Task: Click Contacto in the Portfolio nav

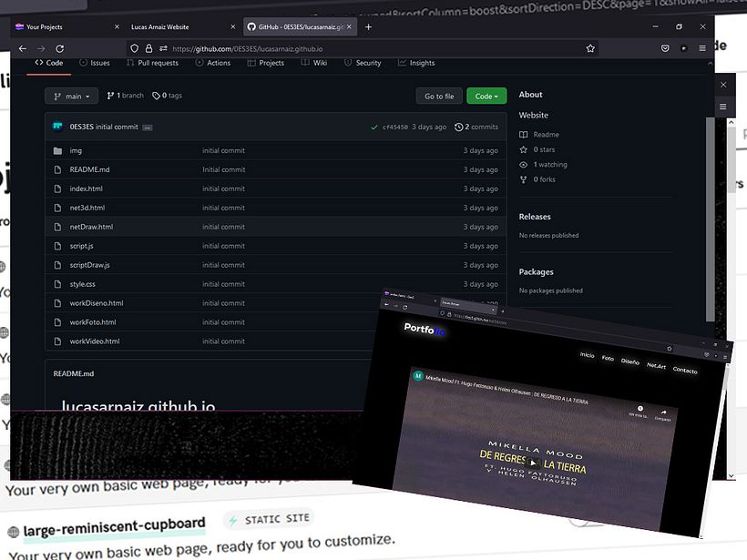Action: coord(684,370)
